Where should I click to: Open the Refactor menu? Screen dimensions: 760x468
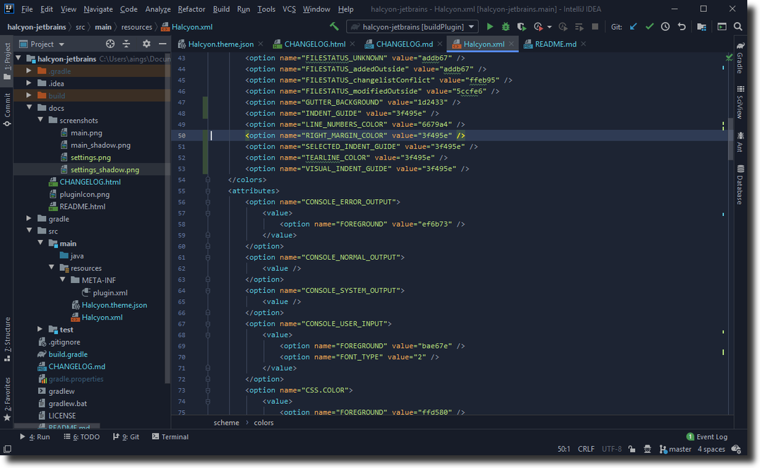[191, 9]
